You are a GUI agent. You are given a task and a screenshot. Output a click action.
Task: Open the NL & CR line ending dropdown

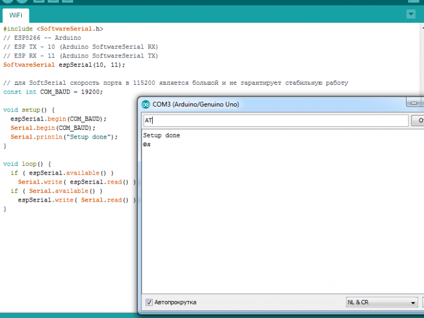[x=382, y=302]
